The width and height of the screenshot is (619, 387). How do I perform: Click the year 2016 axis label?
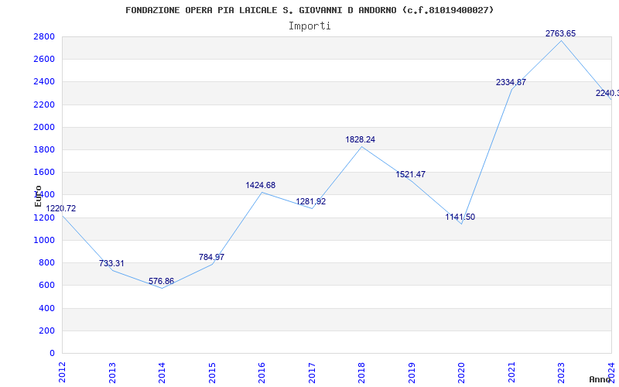[262, 373]
